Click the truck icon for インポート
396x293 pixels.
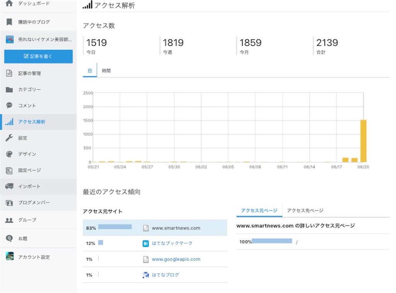click(9, 186)
